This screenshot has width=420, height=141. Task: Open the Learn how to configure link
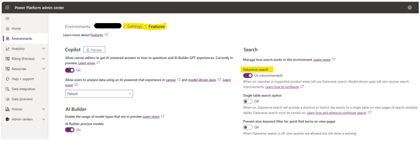(x=282, y=87)
